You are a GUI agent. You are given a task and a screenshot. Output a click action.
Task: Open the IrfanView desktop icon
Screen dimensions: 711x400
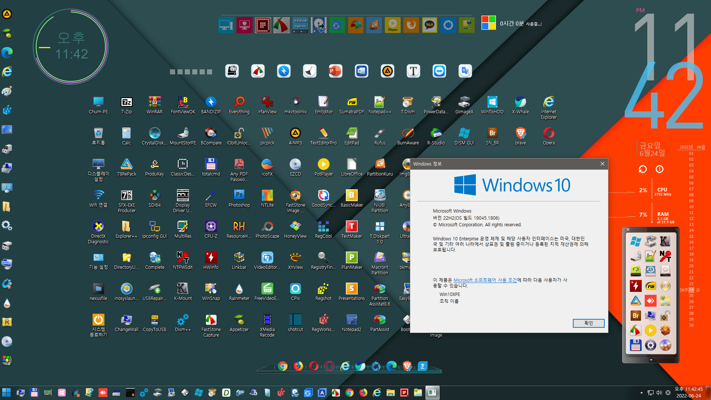pos(267,105)
